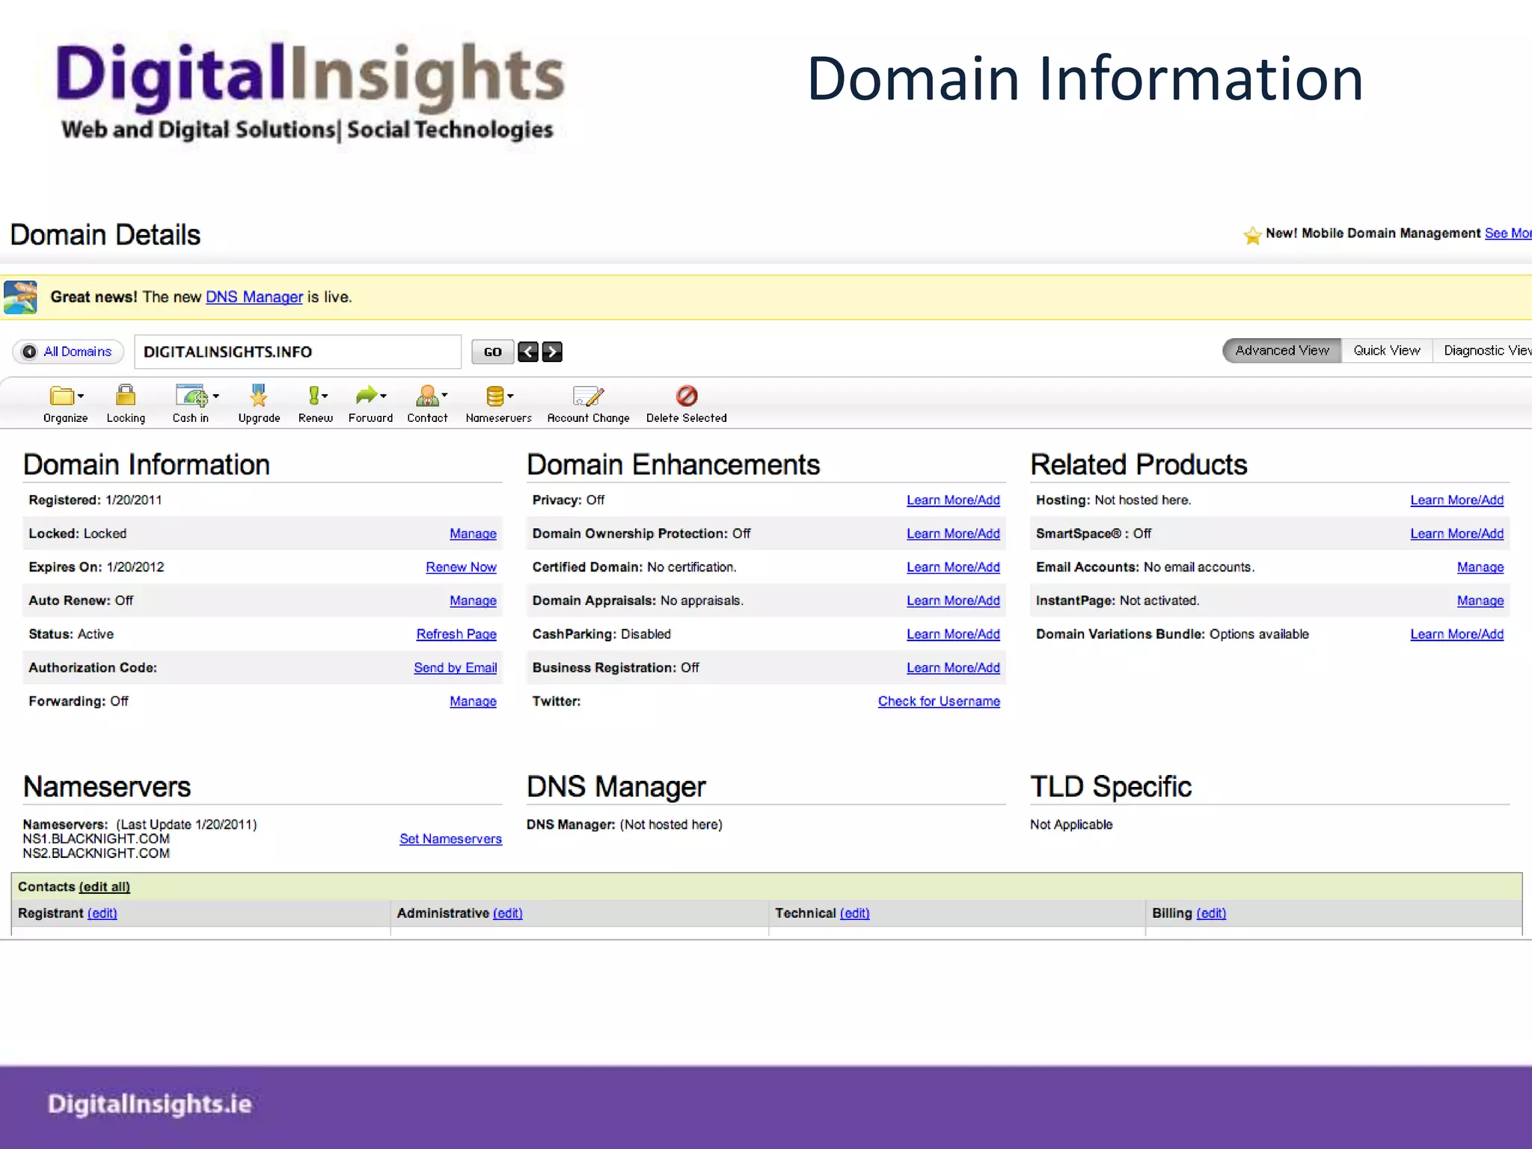Click the Upgrade star icon

tap(258, 396)
